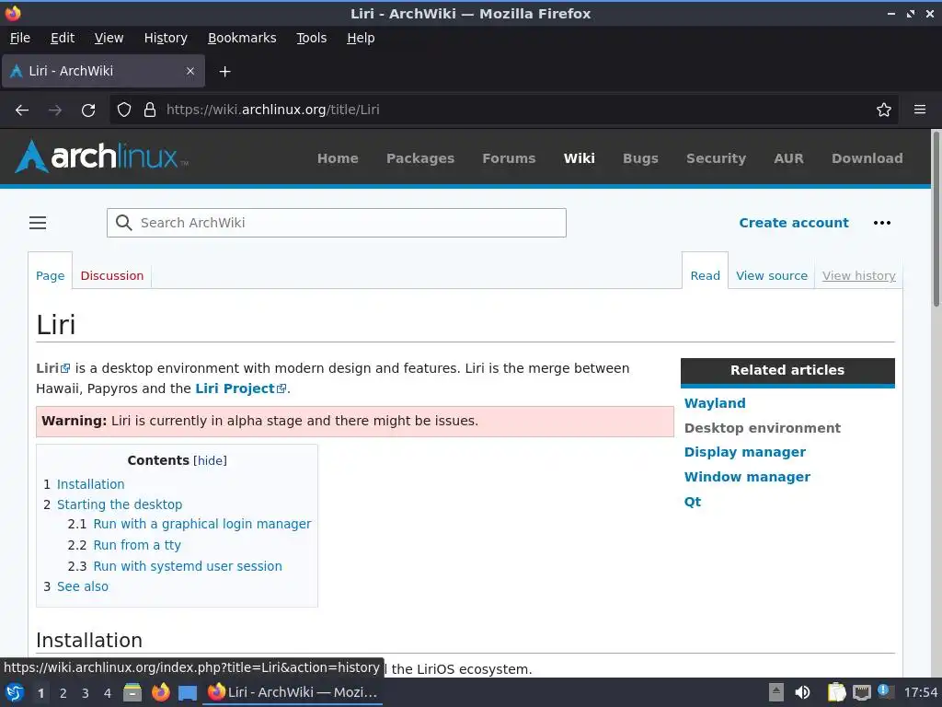Click the removable media eject tray icon
Screen dimensions: 942x707
(776, 692)
